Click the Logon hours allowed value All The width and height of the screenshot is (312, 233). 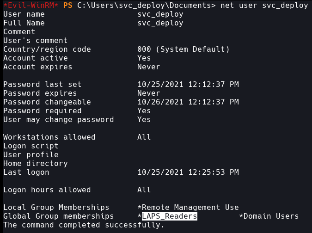(144, 190)
